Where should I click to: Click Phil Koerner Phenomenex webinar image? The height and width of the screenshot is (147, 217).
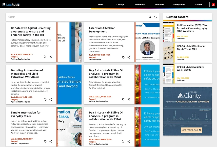(x=147, y=42)
